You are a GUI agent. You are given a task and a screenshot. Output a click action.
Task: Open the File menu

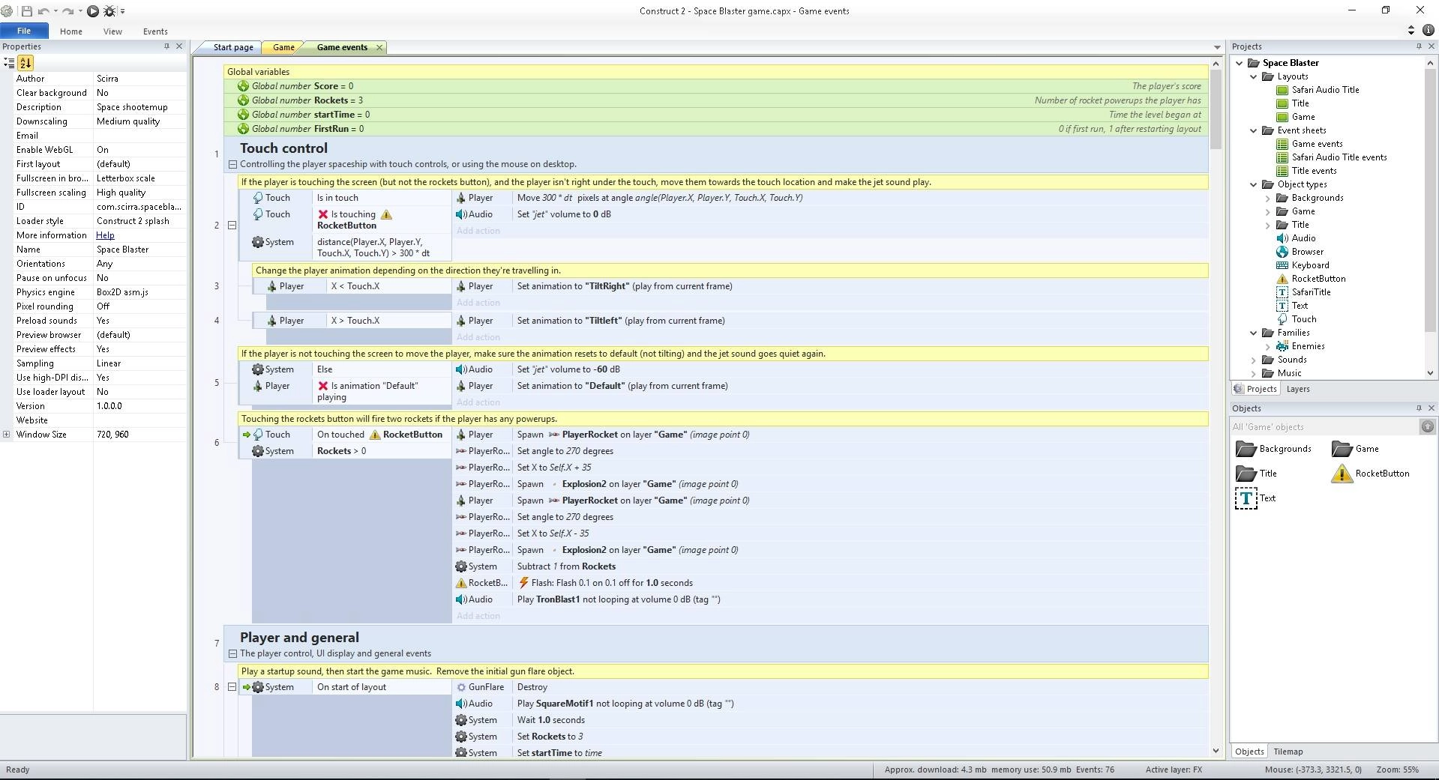[24, 31]
